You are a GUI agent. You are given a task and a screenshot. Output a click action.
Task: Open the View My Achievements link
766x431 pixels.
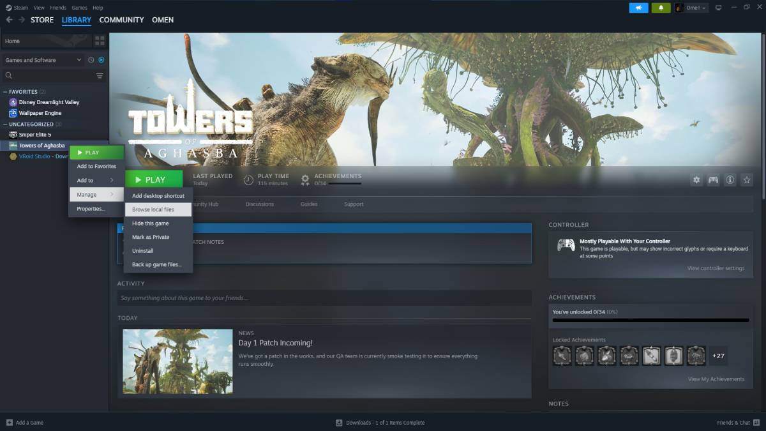tap(716, 379)
